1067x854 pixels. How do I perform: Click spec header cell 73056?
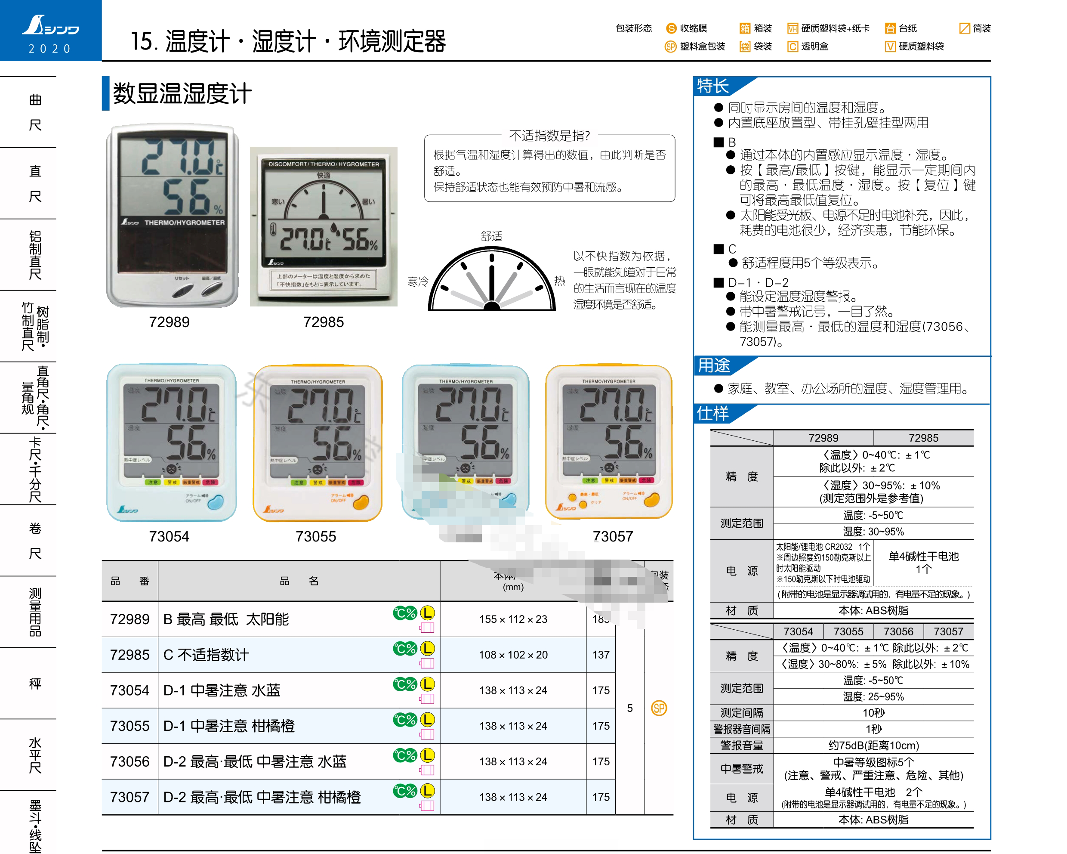(898, 631)
